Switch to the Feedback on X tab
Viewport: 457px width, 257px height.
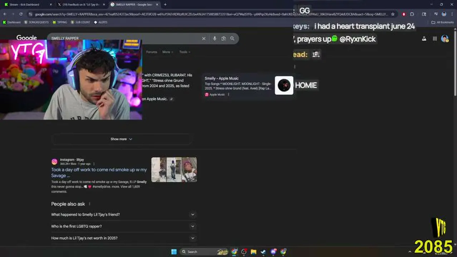pyautogui.click(x=82, y=4)
